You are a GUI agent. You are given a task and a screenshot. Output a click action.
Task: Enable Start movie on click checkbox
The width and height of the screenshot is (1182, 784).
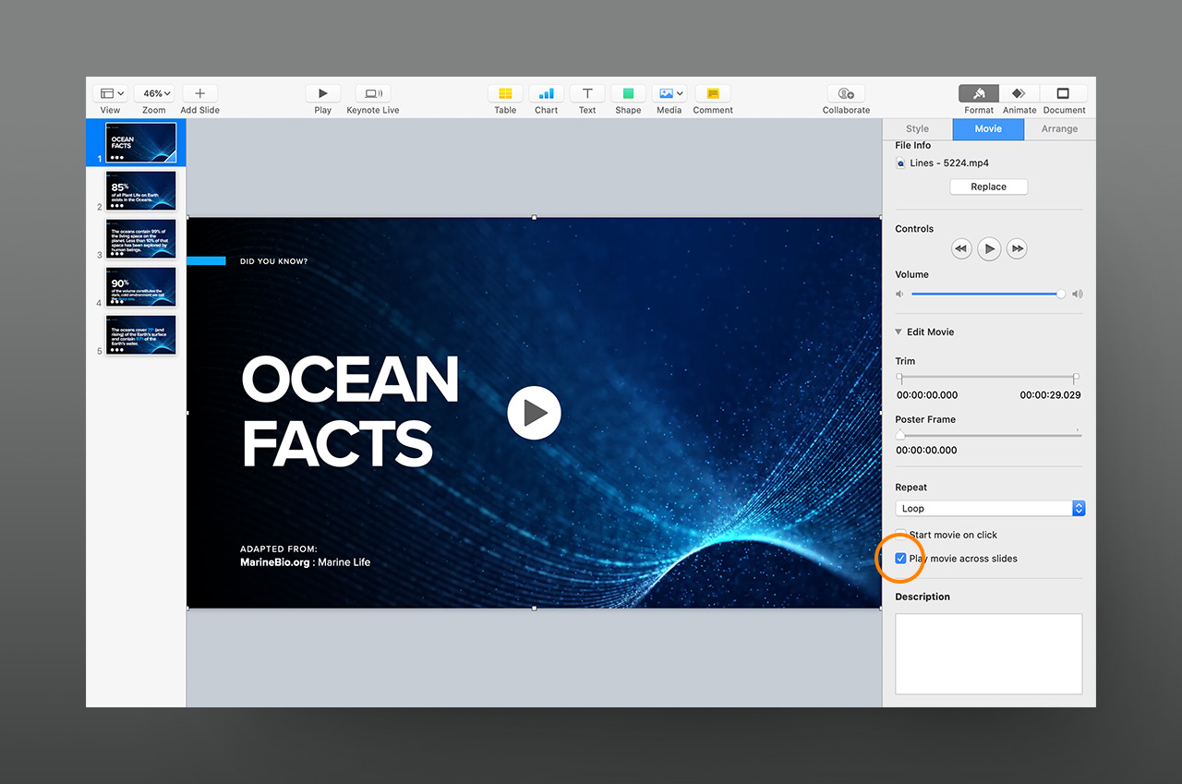point(900,535)
